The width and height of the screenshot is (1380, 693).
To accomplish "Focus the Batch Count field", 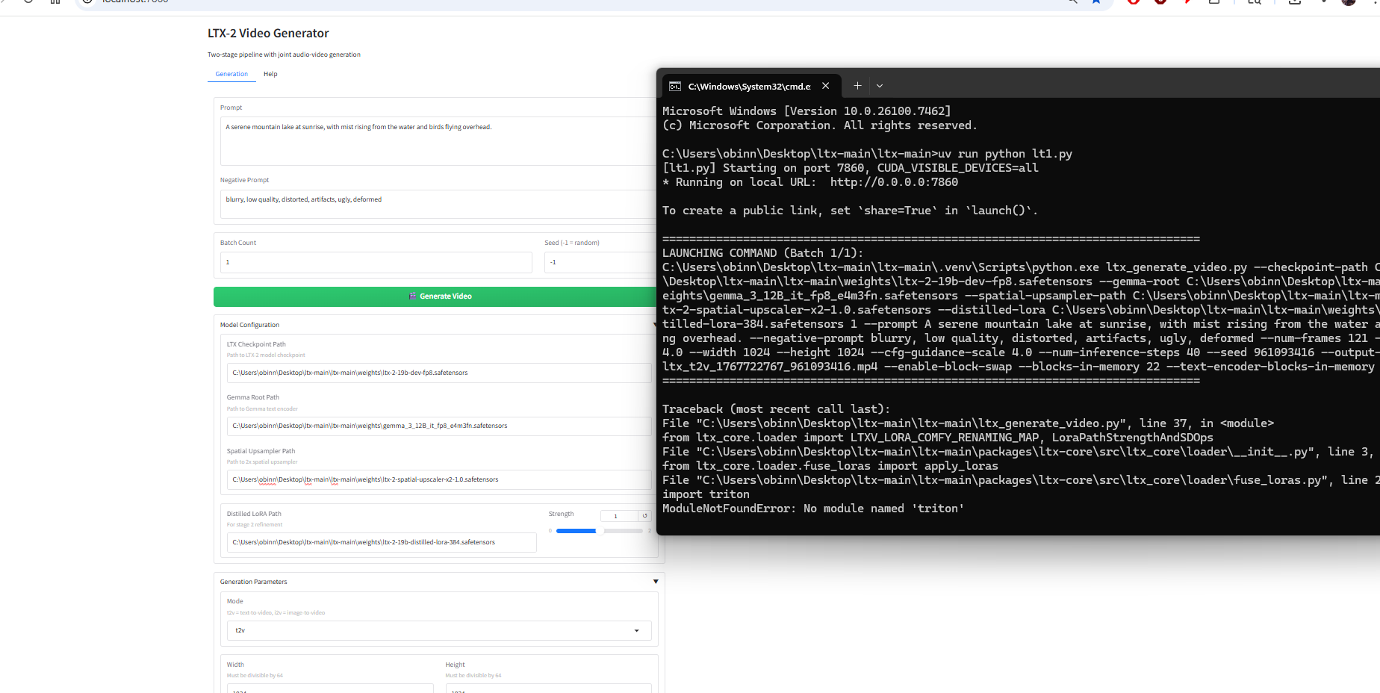I will click(376, 262).
